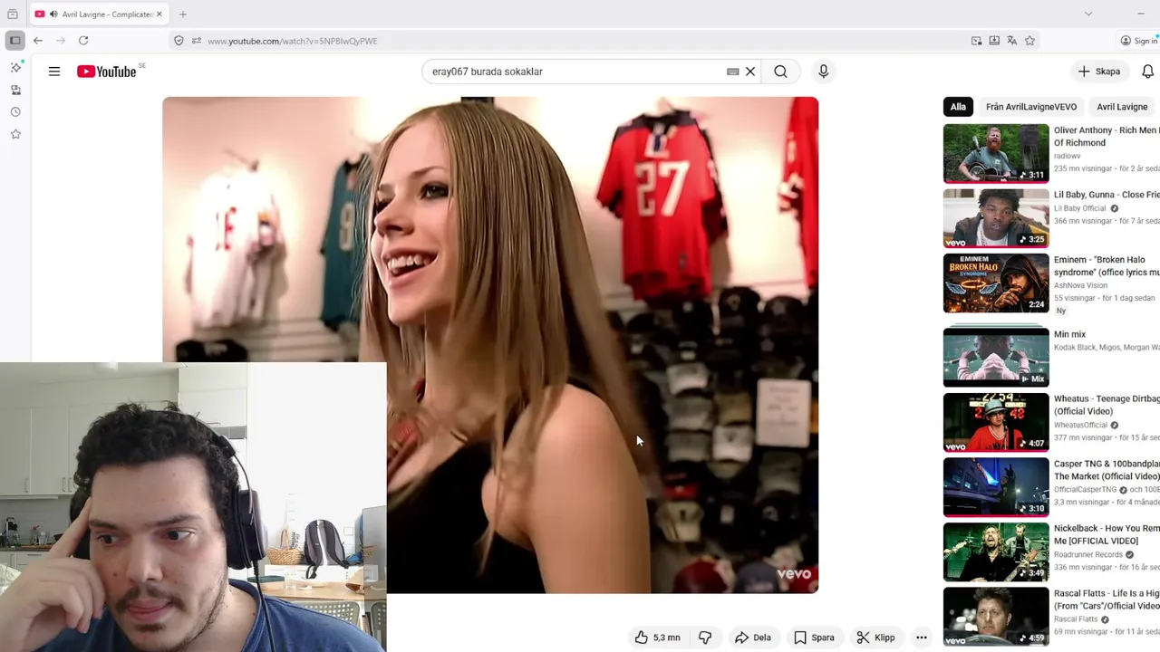Open the tracking protection shield icon

(179, 41)
